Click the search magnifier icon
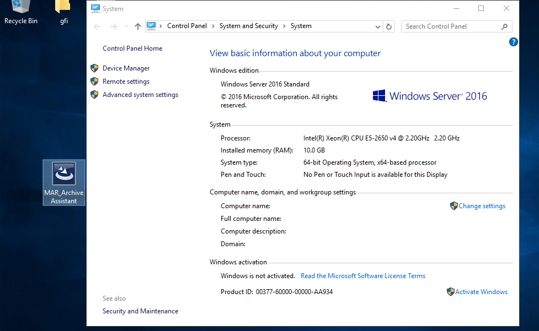 click(504, 26)
